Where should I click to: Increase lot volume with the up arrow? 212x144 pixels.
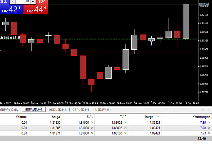(x=33, y=2)
